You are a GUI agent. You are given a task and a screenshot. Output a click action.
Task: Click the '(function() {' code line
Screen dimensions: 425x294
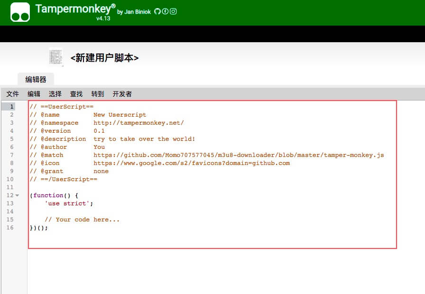click(x=54, y=195)
